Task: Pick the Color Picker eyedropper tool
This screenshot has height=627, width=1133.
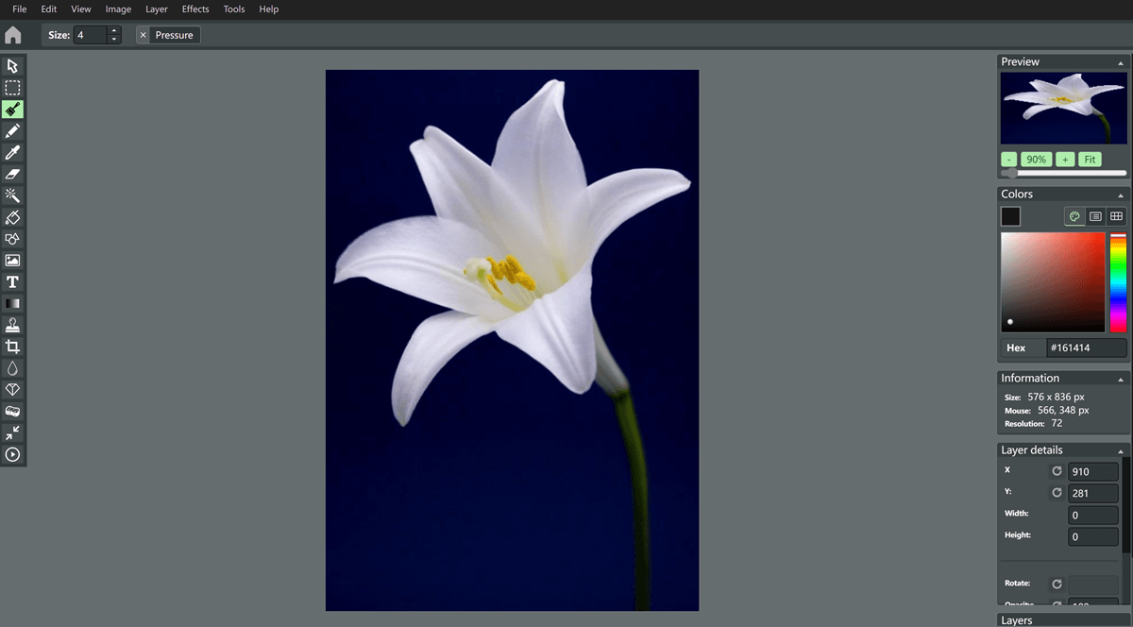Action: click(x=13, y=152)
